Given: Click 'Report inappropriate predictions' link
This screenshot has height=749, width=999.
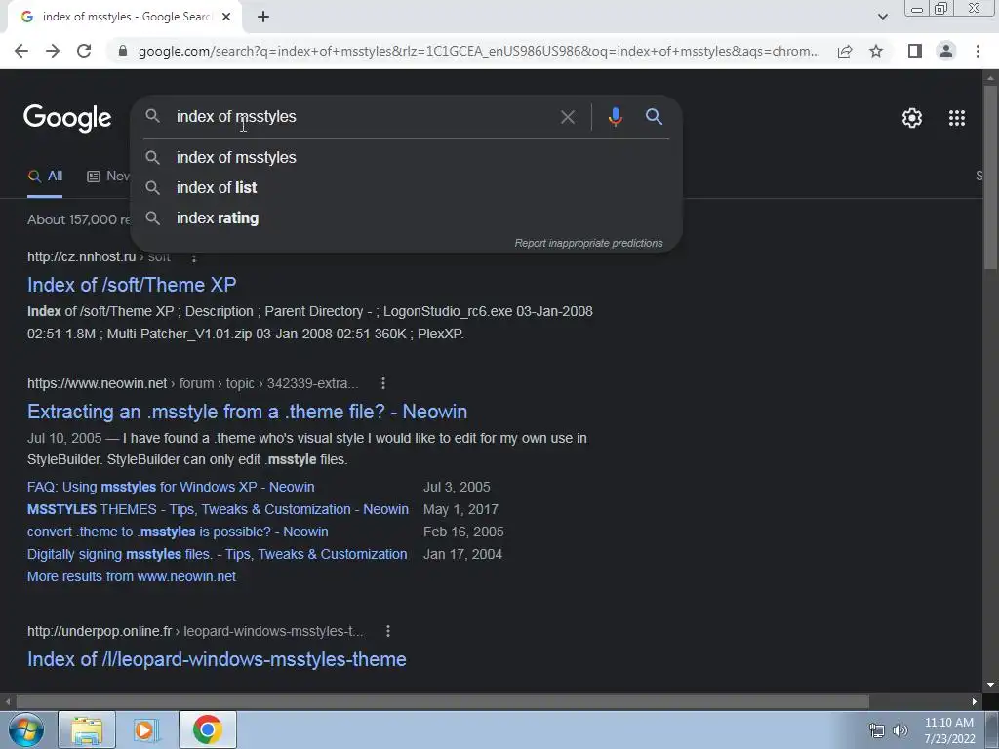Looking at the screenshot, I should point(588,243).
